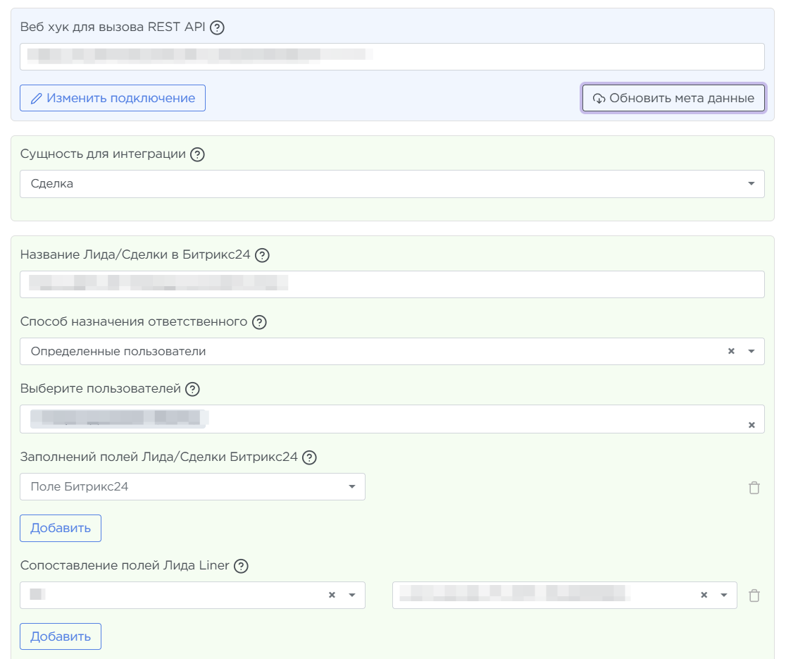This screenshot has height=659, width=786.
Task: Clear the Определенные пользователи selection
Action: pos(731,351)
